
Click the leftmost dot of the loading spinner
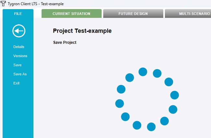tap(119, 104)
